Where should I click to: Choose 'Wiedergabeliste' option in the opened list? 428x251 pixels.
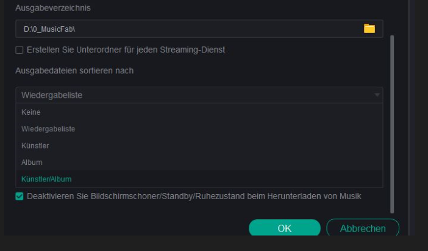click(48, 129)
